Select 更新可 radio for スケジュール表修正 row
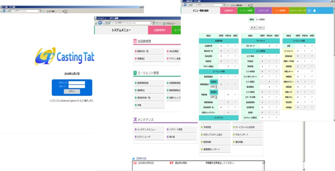Image resolution: width=335 pixels, height=171 pixels. coord(262,117)
